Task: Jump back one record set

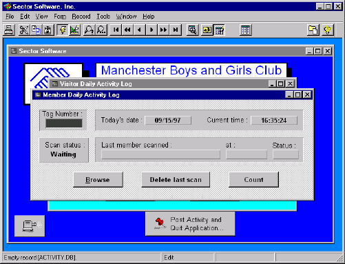Action: pos(127,30)
